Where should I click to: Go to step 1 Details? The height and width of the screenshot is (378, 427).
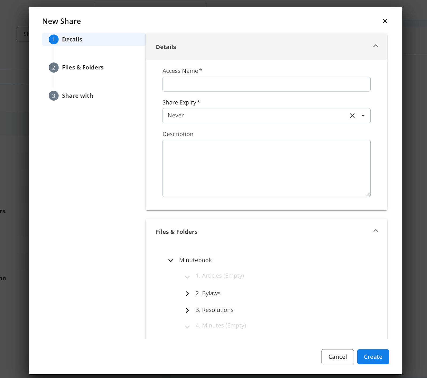tap(72, 39)
